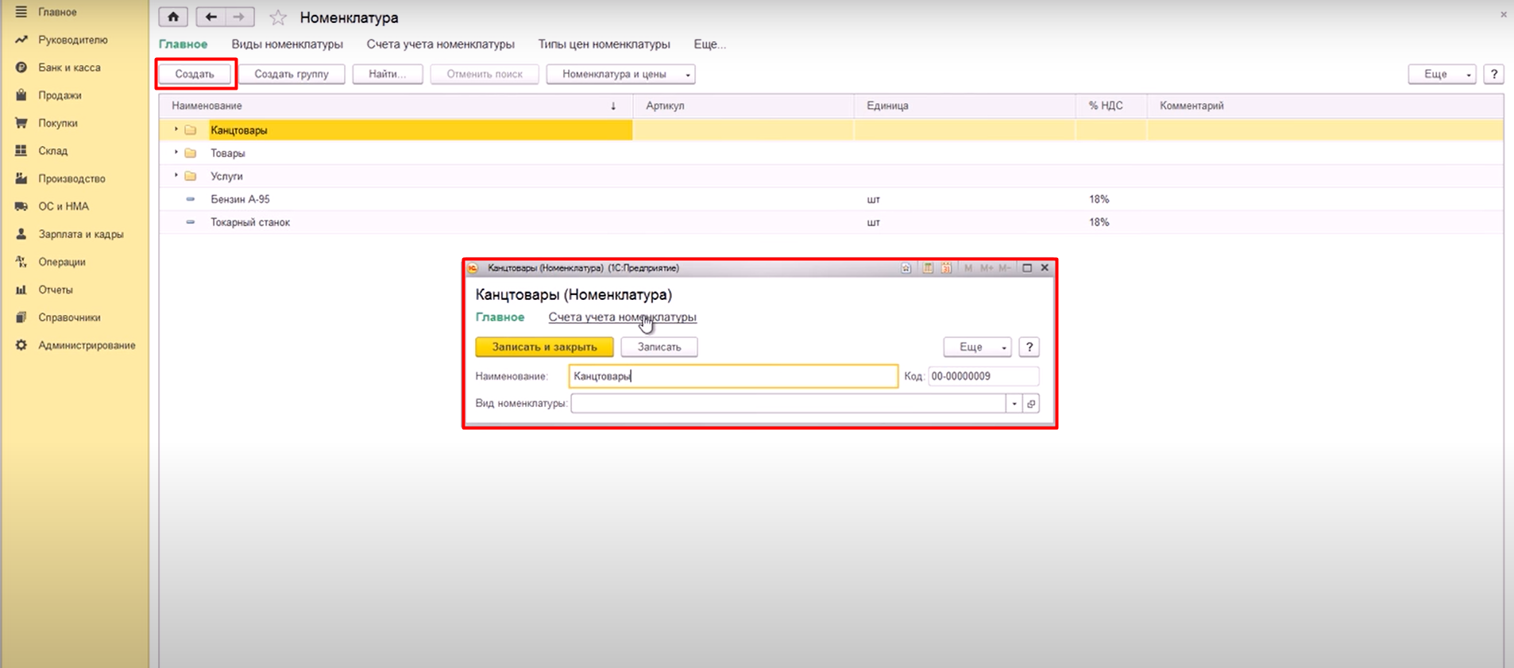Click the favorites star icon in dialog title bar
The height and width of the screenshot is (668, 1514).
[x=906, y=268]
